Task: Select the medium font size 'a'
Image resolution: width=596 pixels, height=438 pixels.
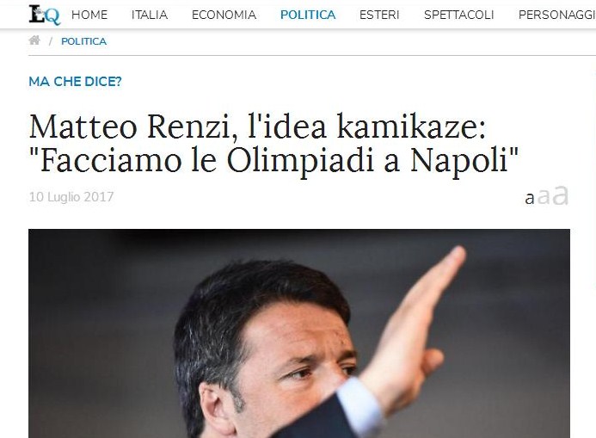Action: [544, 196]
